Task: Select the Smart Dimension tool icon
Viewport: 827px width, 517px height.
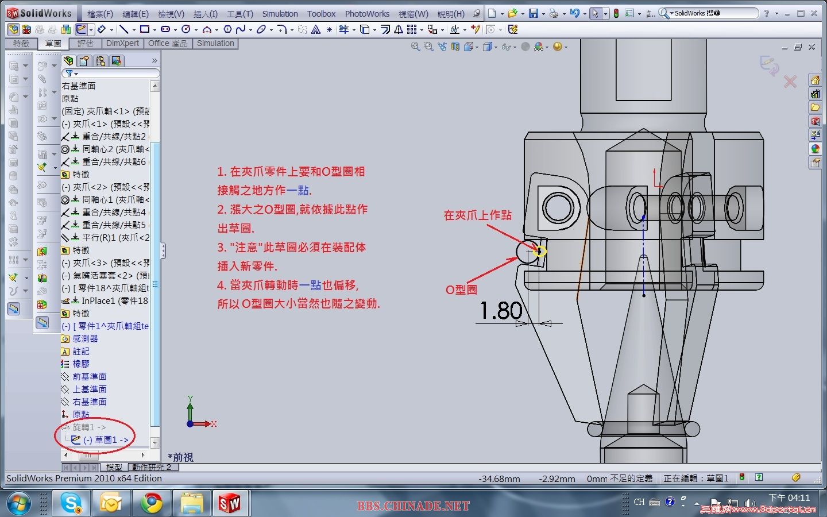Action: 101,29
